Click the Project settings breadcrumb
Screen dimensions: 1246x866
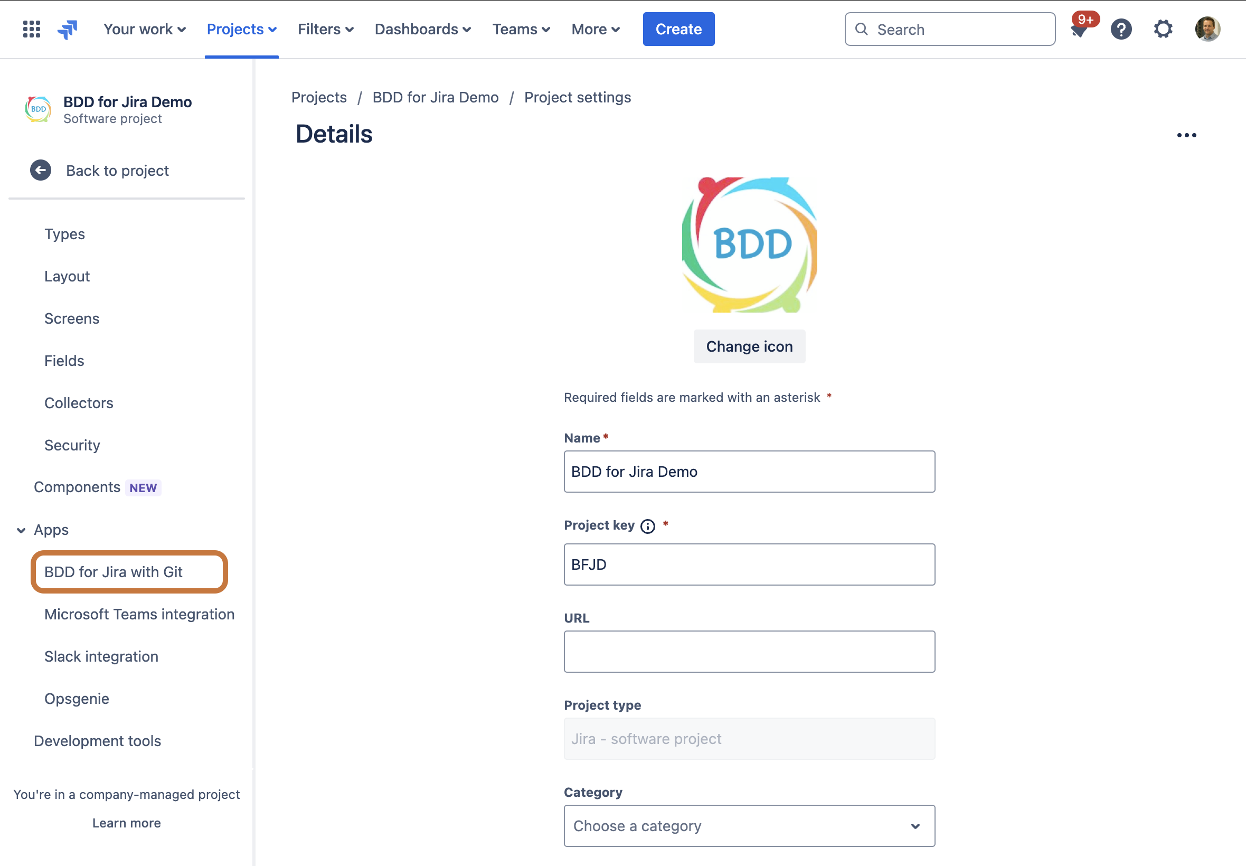point(578,97)
